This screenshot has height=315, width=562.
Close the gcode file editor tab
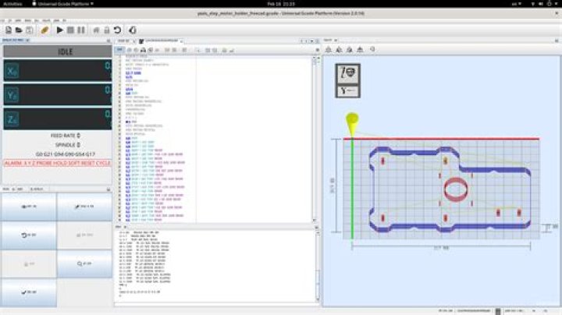click(x=181, y=41)
